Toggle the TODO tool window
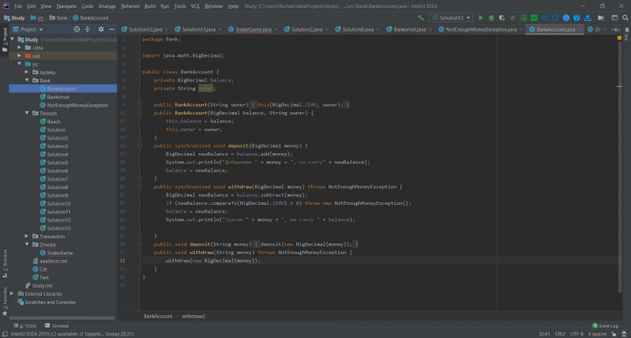The image size is (631, 338). click(x=25, y=326)
